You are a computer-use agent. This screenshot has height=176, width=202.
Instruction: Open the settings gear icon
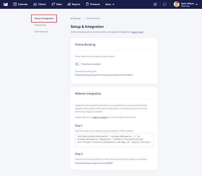[x=155, y=4]
